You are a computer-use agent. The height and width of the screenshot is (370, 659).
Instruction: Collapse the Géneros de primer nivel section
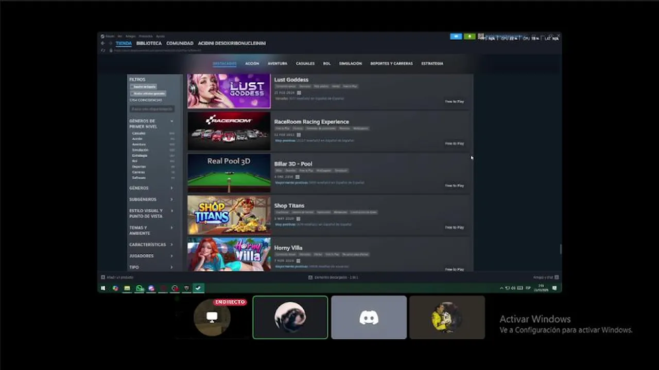171,121
